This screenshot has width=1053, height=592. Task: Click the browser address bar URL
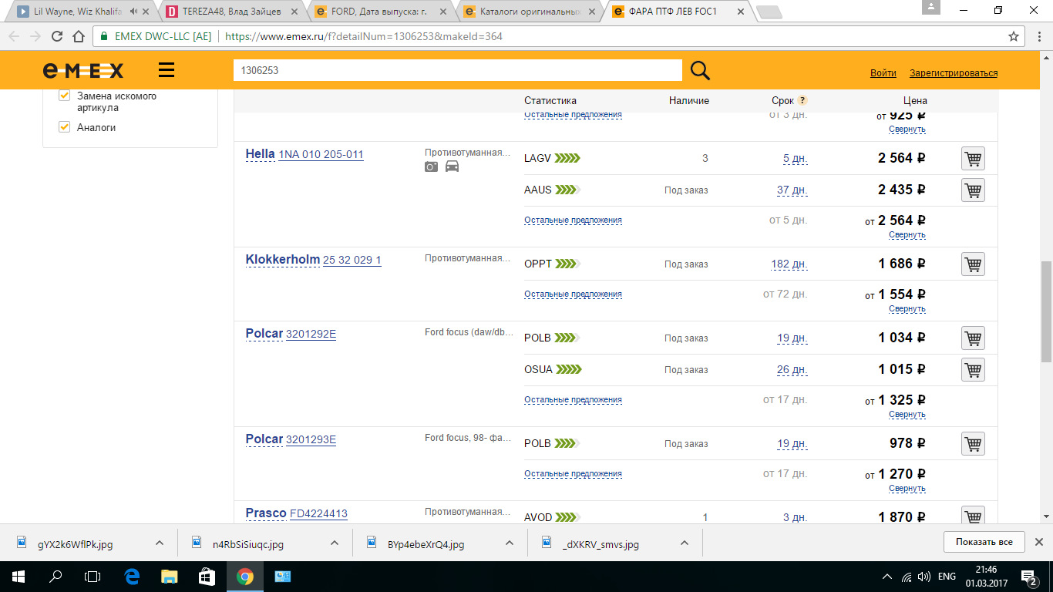click(x=364, y=36)
